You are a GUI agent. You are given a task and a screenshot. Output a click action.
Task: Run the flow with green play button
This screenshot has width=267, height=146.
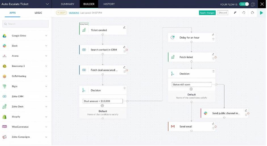261,13
